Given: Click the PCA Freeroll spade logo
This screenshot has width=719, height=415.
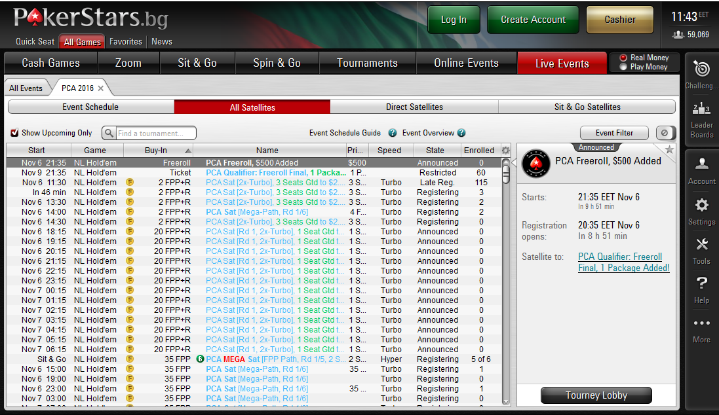Looking at the screenshot, I should tap(535, 164).
